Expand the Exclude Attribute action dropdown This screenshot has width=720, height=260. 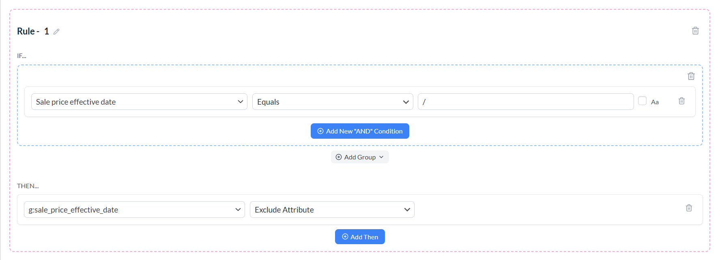(331, 210)
